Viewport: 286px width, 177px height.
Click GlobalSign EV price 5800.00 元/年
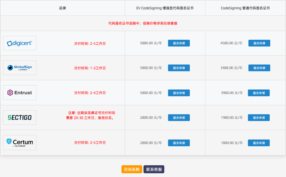(151, 68)
